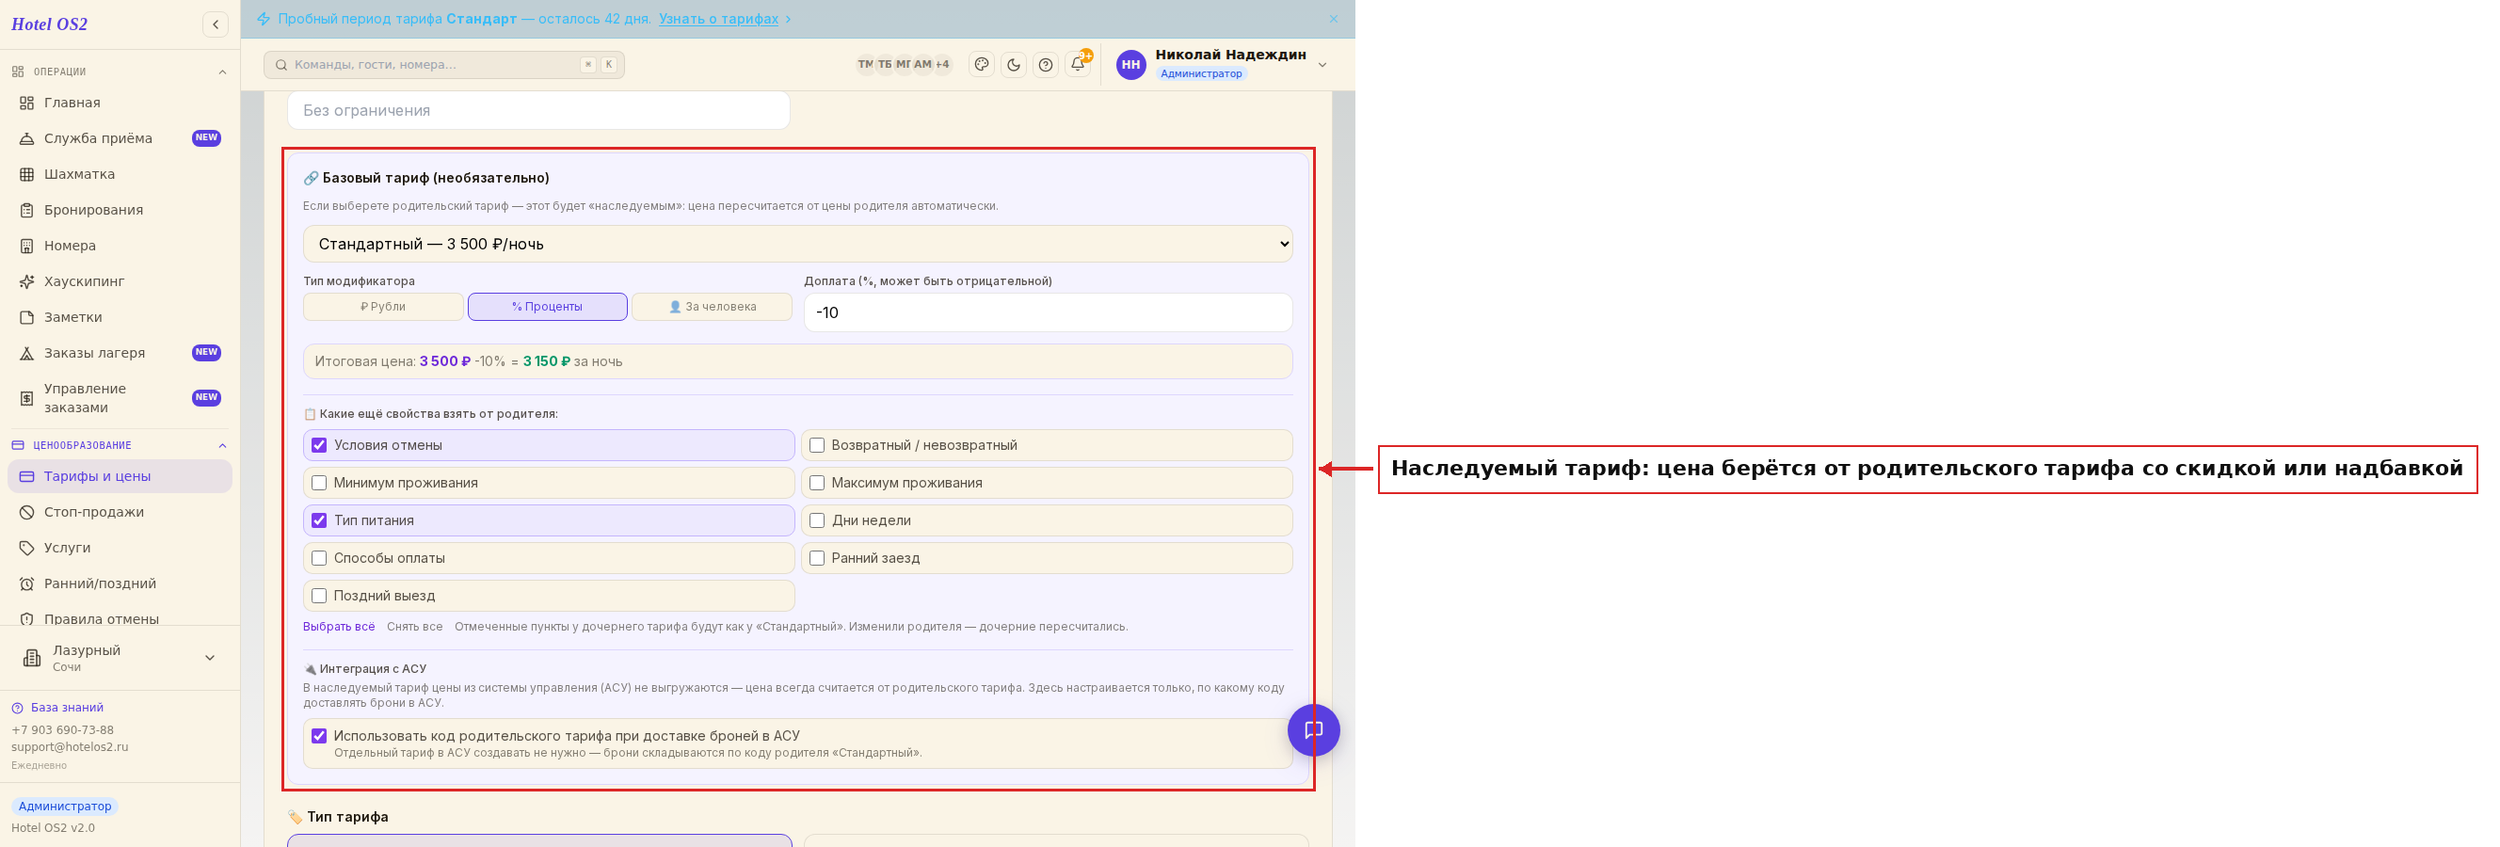Uncheck Тип питания checkbox
This screenshot has height=847, width=2500.
[319, 521]
